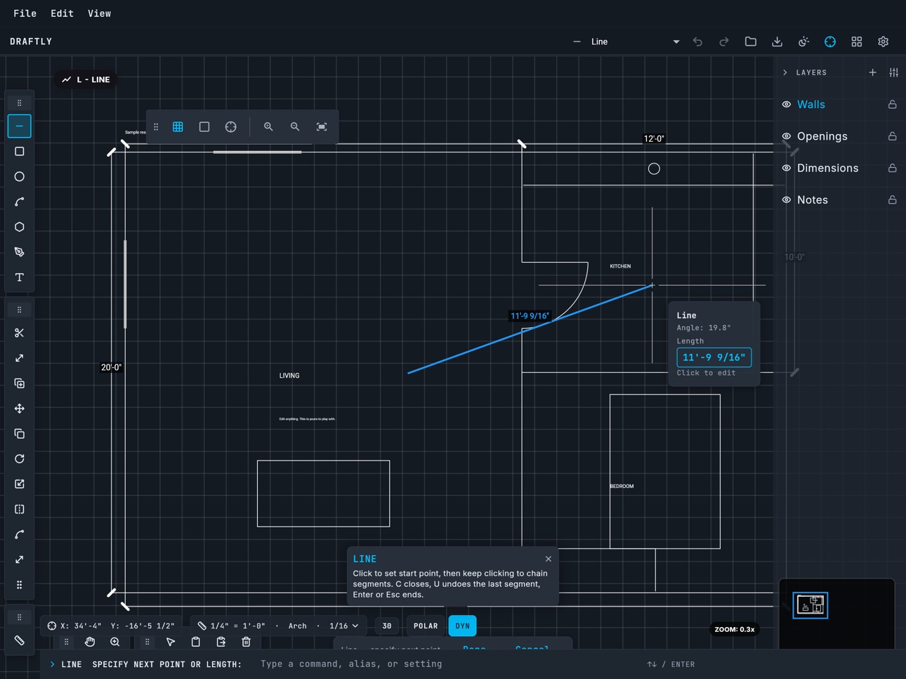Viewport: 906px width, 679px height.
Task: Select the Circle tool
Action: (x=20, y=177)
